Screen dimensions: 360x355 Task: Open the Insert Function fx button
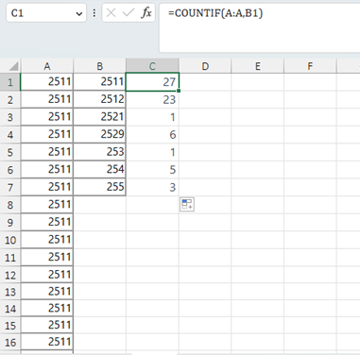pos(146,13)
